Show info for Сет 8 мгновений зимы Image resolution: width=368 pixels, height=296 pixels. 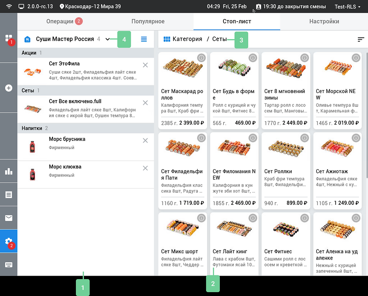[x=305, y=58]
